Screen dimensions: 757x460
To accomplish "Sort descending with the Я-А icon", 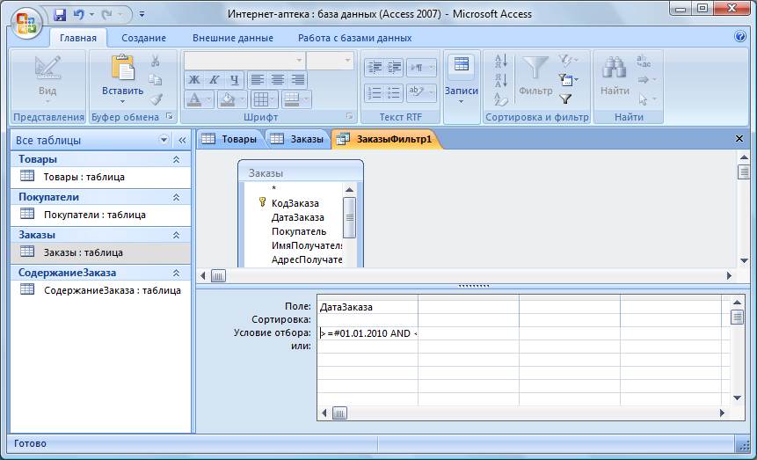I will [501, 80].
